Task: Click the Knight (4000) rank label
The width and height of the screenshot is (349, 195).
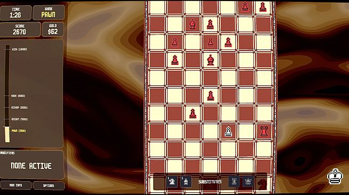Action: tap(20, 119)
